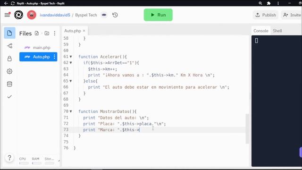Click the editor vertical scrollbar
Screen dimensions: 302x170
coord(247,129)
